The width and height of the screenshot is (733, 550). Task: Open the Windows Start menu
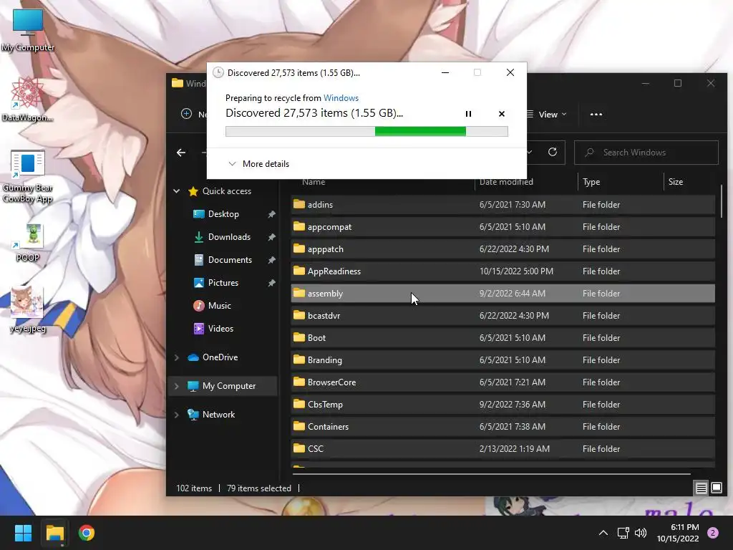click(x=23, y=533)
